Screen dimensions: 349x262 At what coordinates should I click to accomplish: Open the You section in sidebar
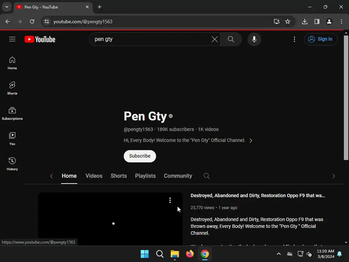(12, 139)
